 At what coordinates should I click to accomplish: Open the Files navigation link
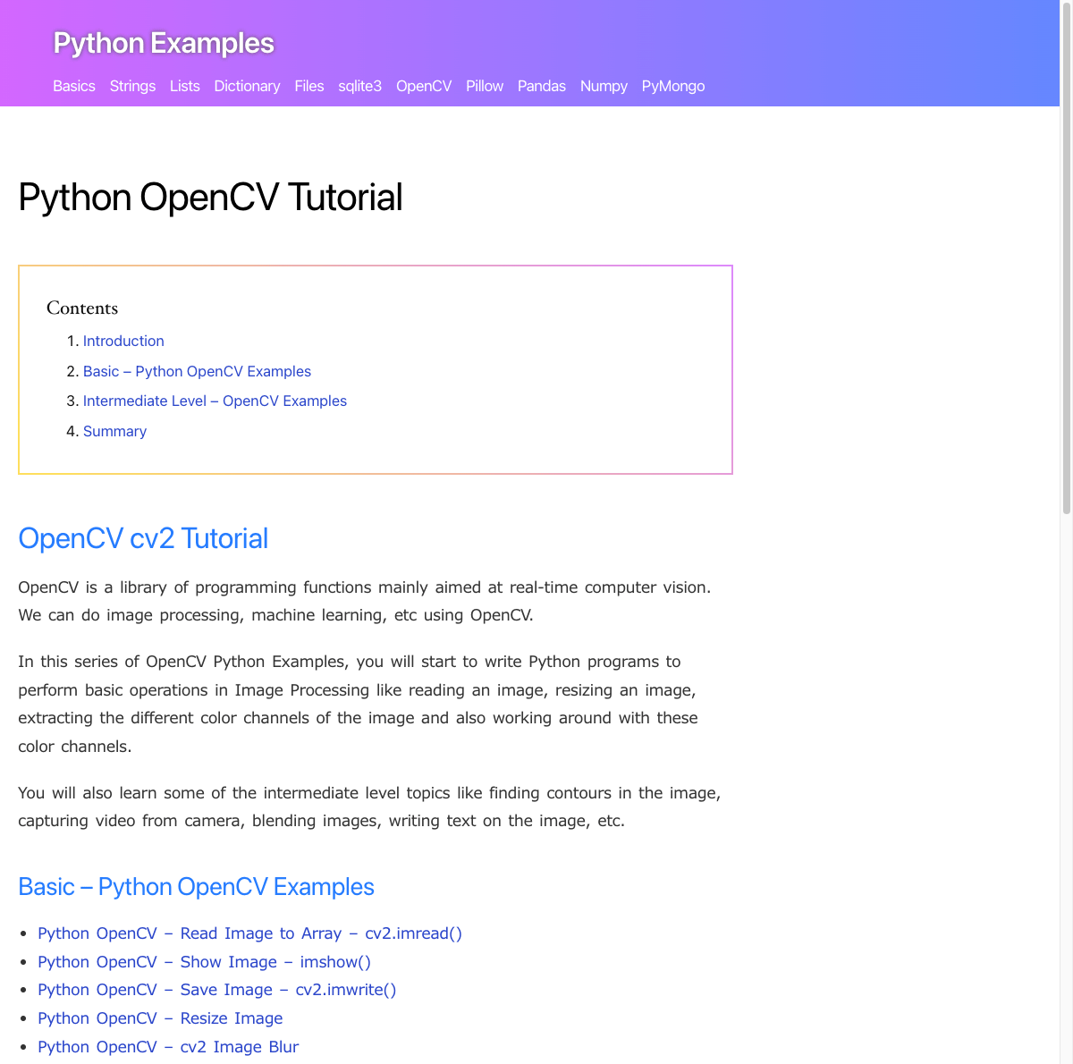(x=308, y=86)
